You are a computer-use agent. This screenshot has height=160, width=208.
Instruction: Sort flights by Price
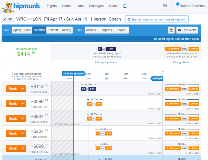(x=28, y=30)
